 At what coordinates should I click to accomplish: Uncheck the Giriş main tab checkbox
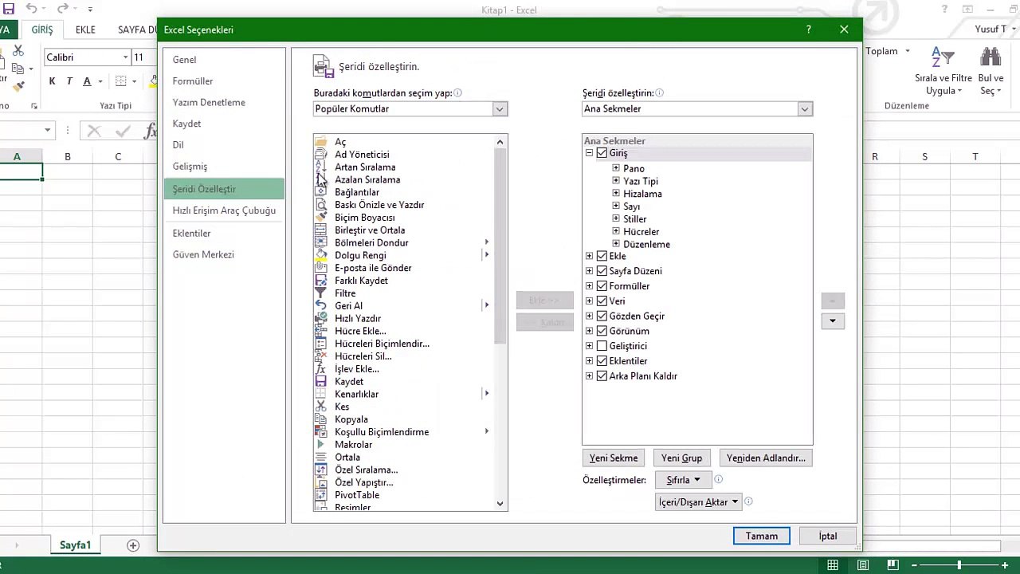coord(602,153)
